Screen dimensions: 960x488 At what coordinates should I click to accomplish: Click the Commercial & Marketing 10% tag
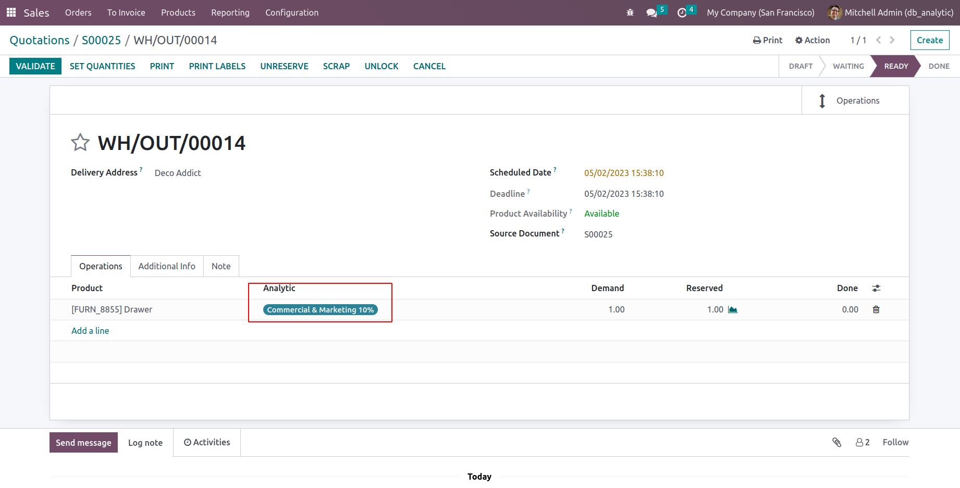(320, 310)
